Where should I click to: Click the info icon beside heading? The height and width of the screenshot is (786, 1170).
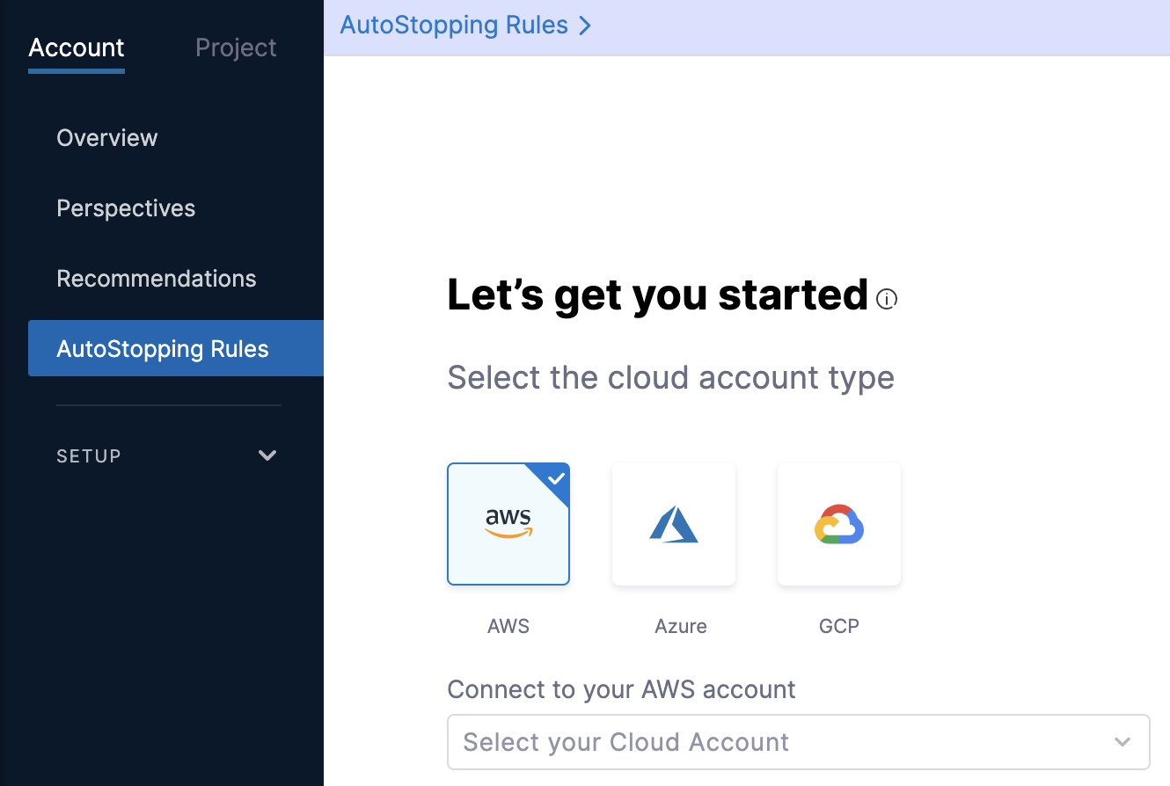tap(887, 300)
